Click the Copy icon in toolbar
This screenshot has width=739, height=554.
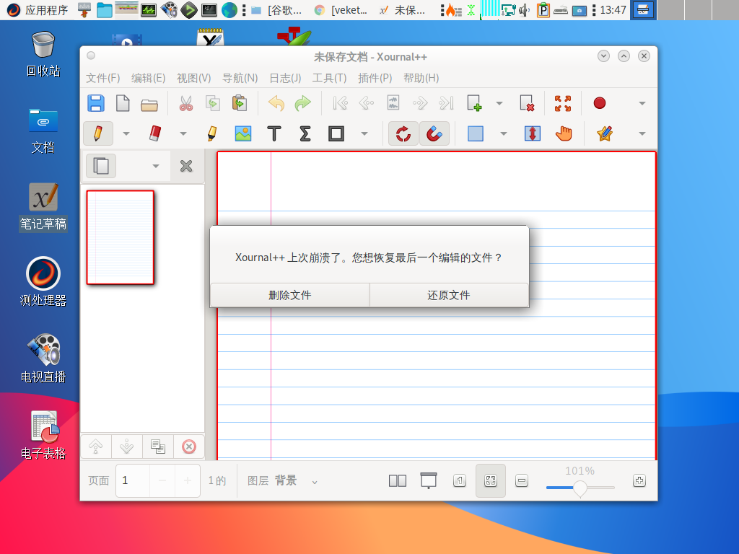[x=213, y=103]
